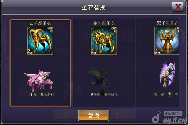Click the 双子座圣衣 card title
The image size is (188, 125).
(x=168, y=23)
